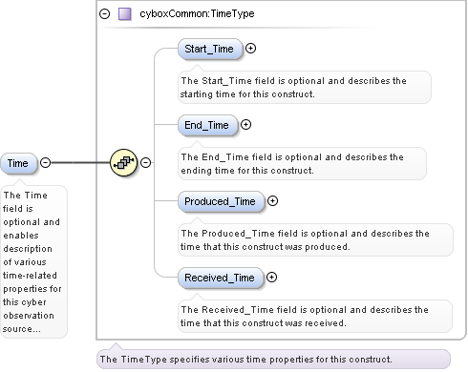Screen dimensions: 468x372
Task: Select the Received_Time element box
Action: [x=221, y=278]
